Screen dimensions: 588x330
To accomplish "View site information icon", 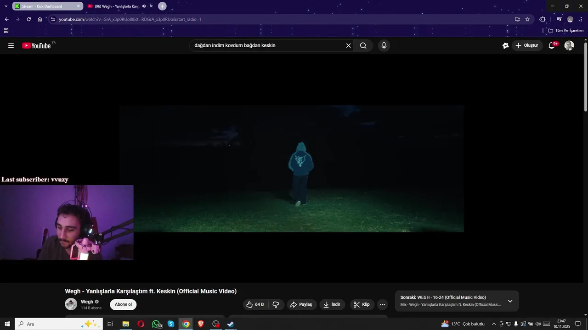I will tap(53, 19).
